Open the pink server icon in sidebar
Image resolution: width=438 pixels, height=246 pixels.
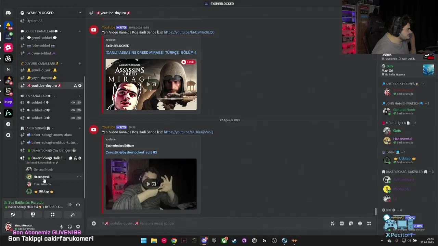click(8, 47)
